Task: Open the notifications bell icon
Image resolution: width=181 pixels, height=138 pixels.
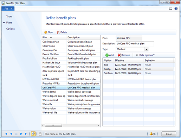Action: [151, 134]
